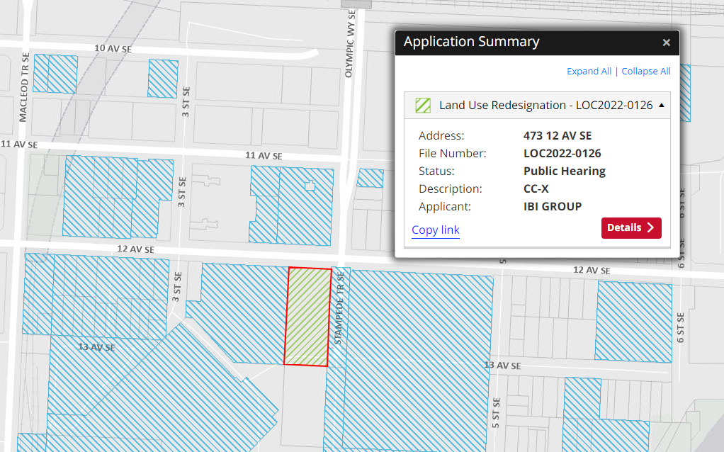724x452 pixels.
Task: Select blue hatched parcel at Macleod TR and 10 AV
Action: click(55, 73)
